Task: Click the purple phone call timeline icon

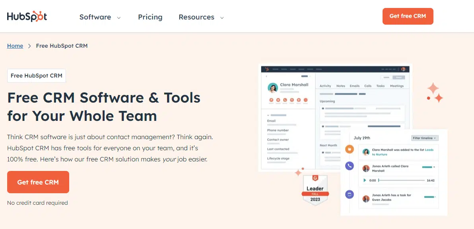Action: (x=350, y=165)
